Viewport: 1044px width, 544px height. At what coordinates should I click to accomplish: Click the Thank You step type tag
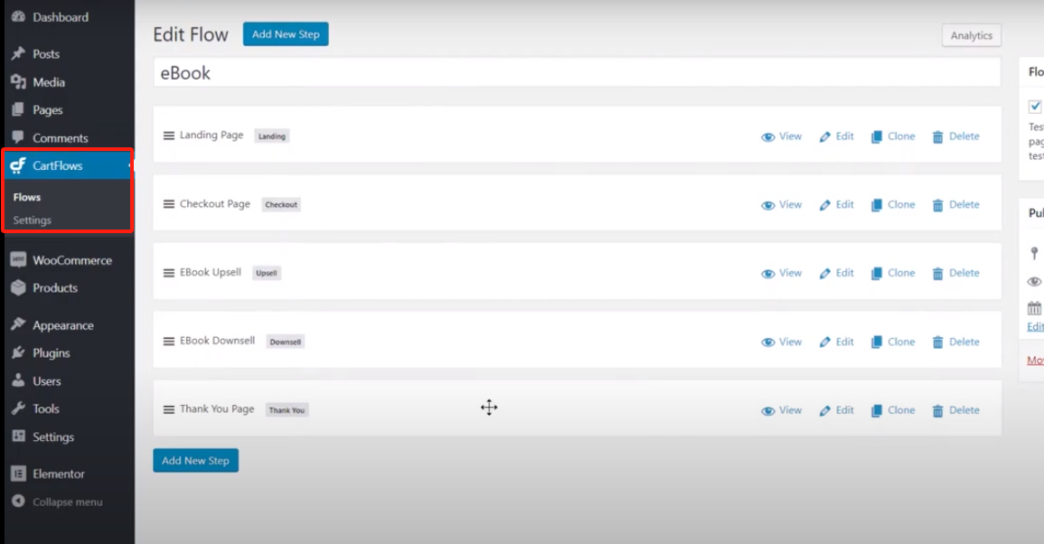287,410
